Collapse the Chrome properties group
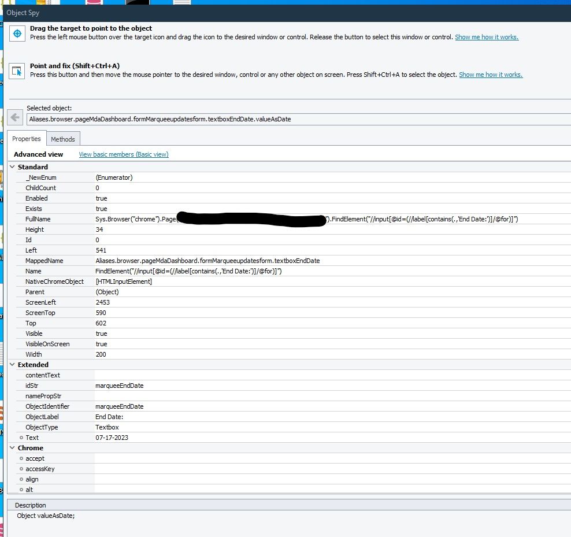 click(13, 448)
